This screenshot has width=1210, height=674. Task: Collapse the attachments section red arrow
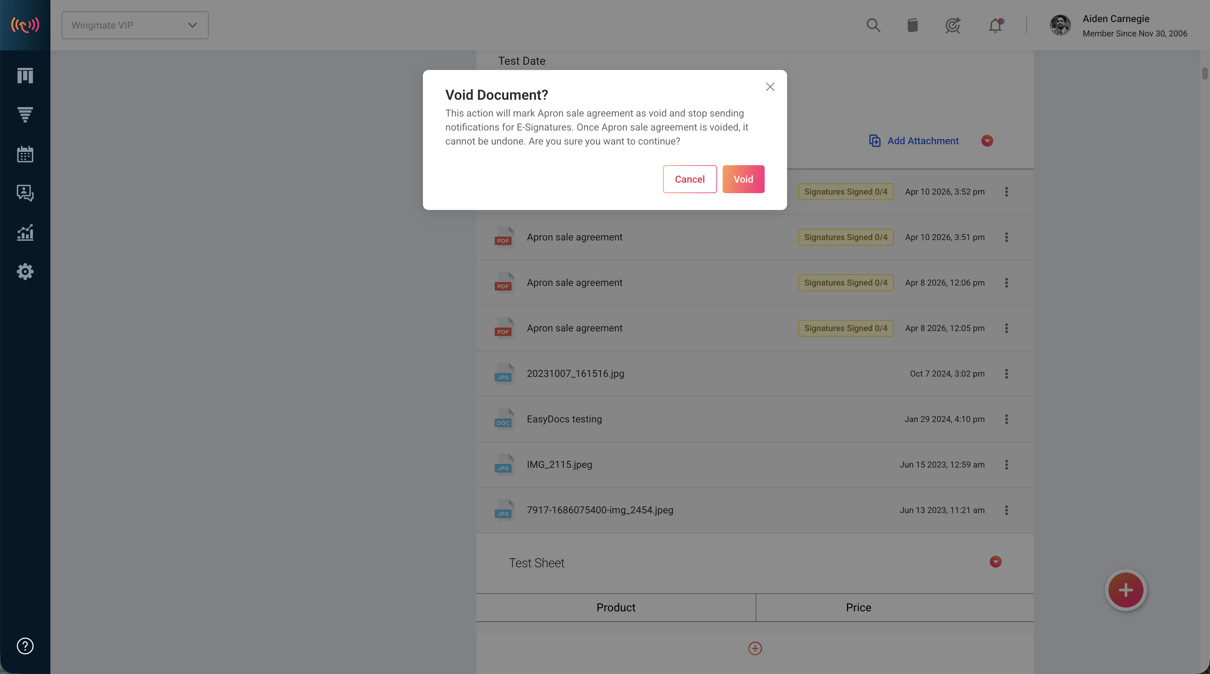987,141
